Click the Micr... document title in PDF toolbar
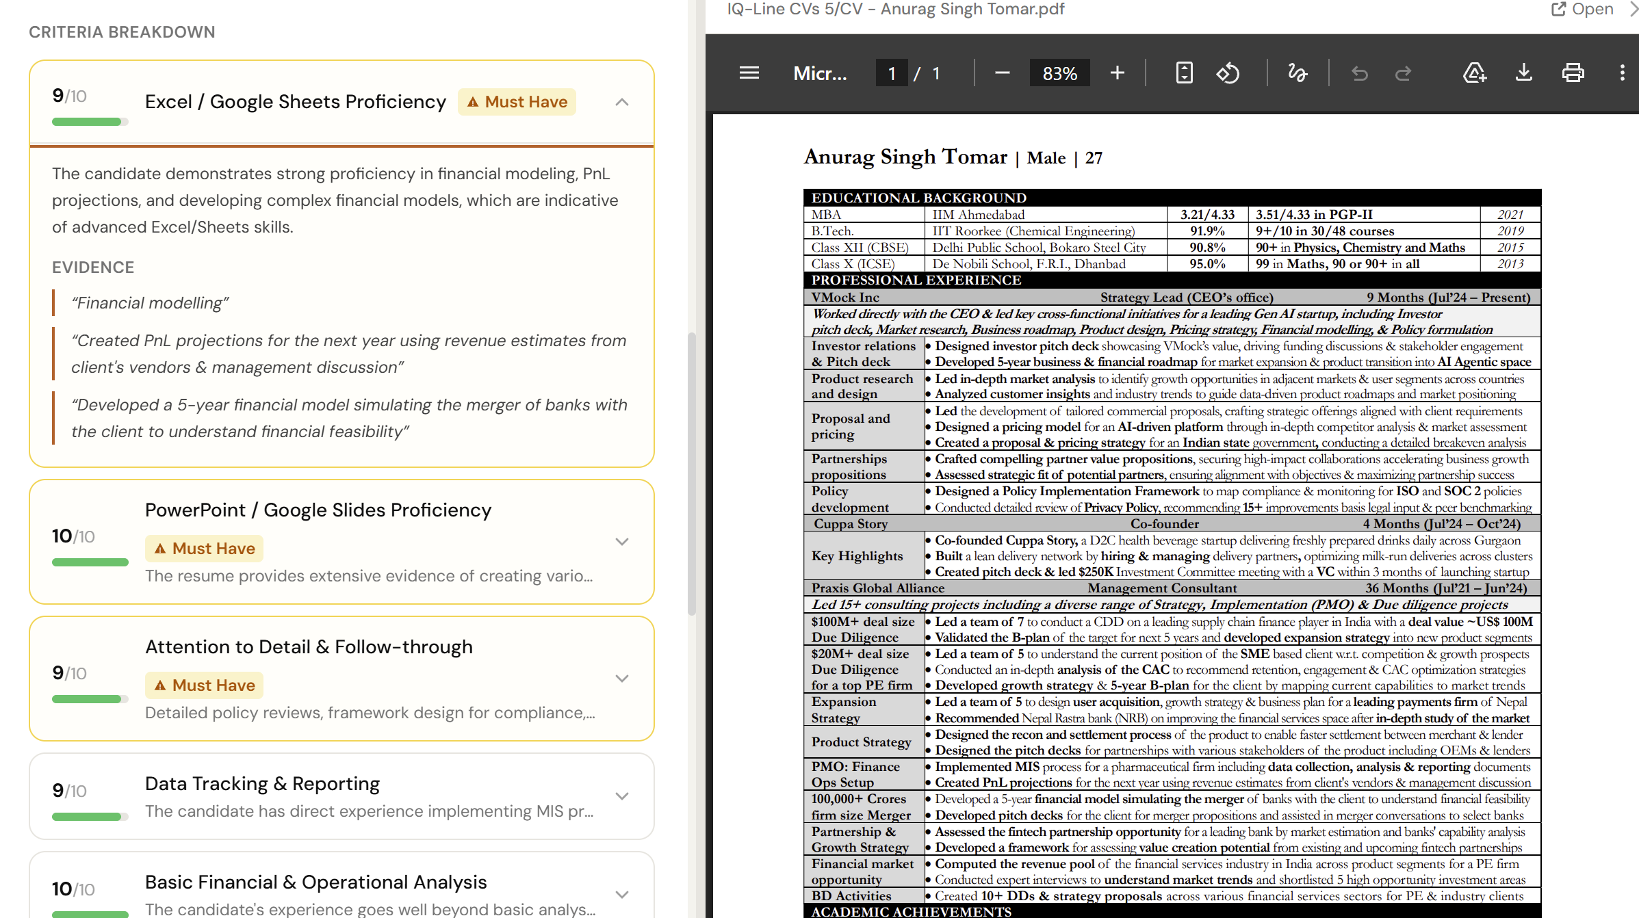The height and width of the screenshot is (918, 1639). click(x=820, y=73)
